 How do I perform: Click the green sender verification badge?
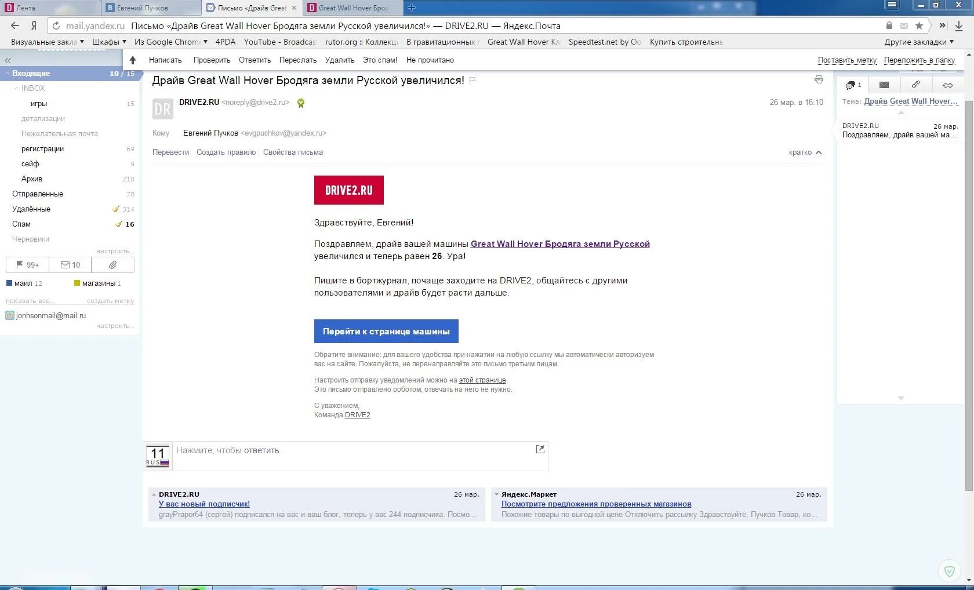pos(300,103)
